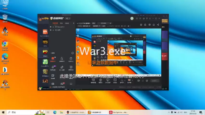The height and width of the screenshot is (115, 205).
Task: Switch to the second scene tab
Action: point(61,23)
